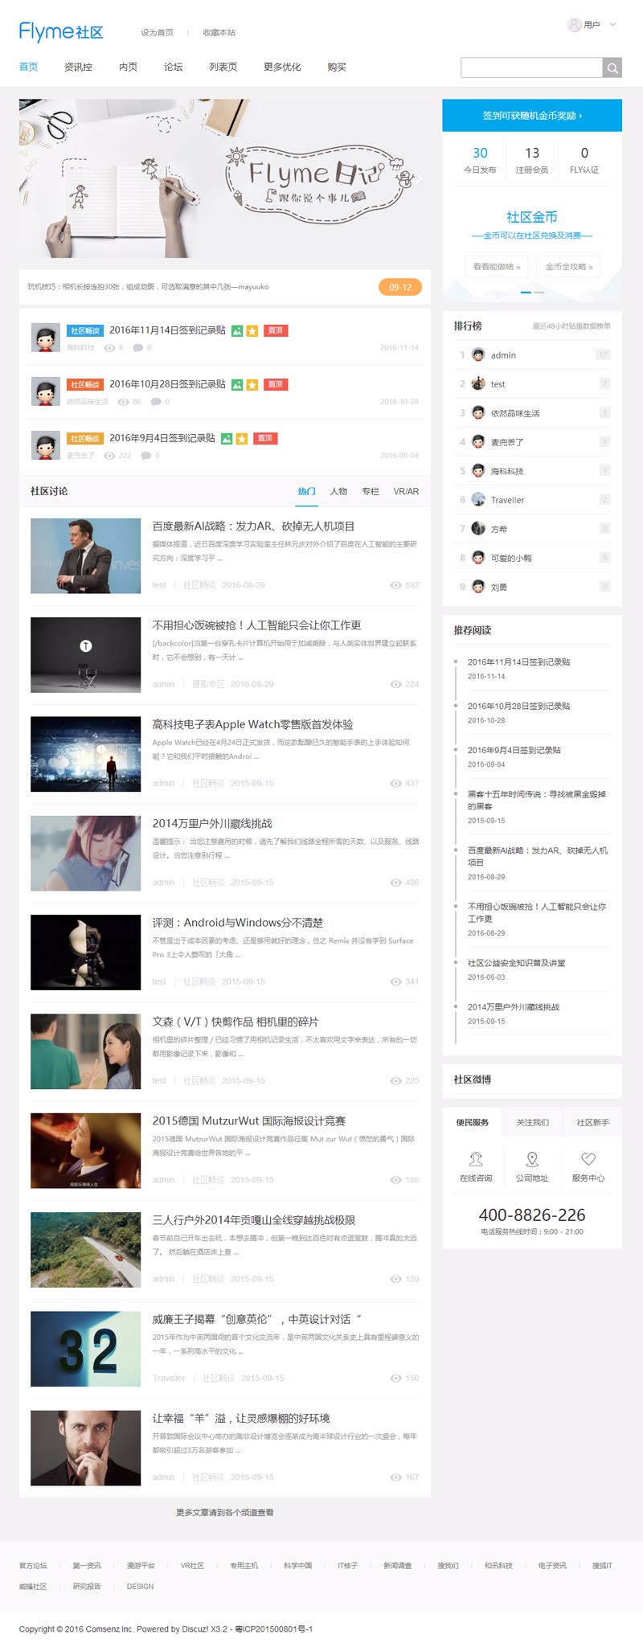Viewport: 643px width, 1647px height.
Task: Click footer link 官方论坛
Action: pyautogui.click(x=33, y=1566)
